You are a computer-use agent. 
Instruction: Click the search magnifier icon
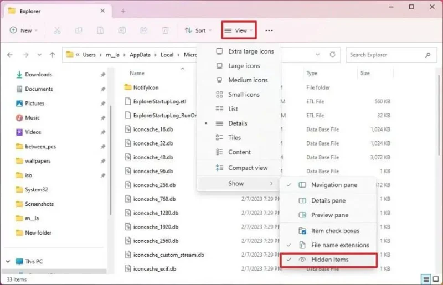coord(427,55)
